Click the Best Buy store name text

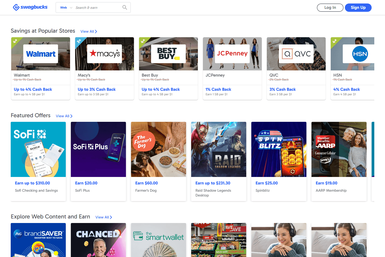150,75
